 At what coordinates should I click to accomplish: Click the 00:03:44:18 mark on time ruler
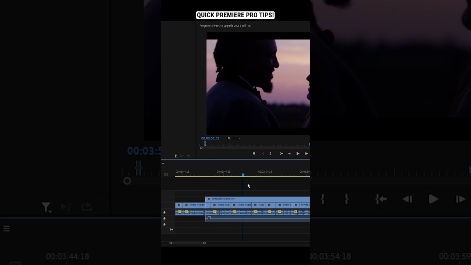183,172
